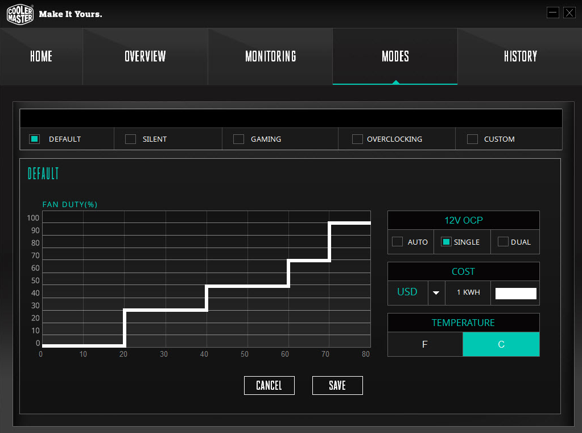The image size is (582, 433).
Task: Select the Overclocking mode checkbox
Action: coord(357,139)
